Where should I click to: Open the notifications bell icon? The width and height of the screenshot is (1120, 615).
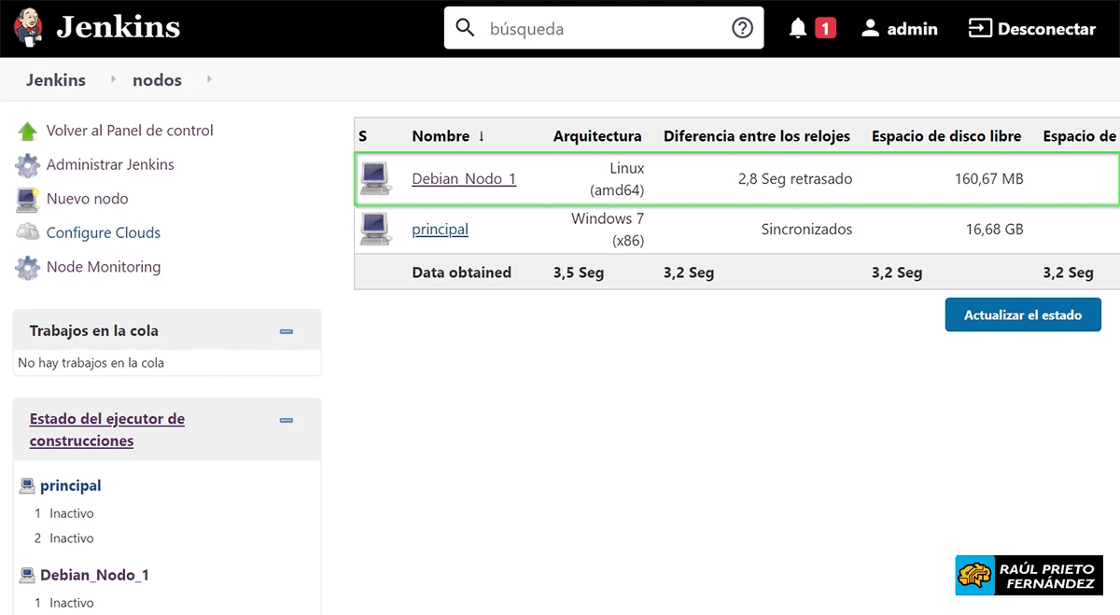point(797,29)
